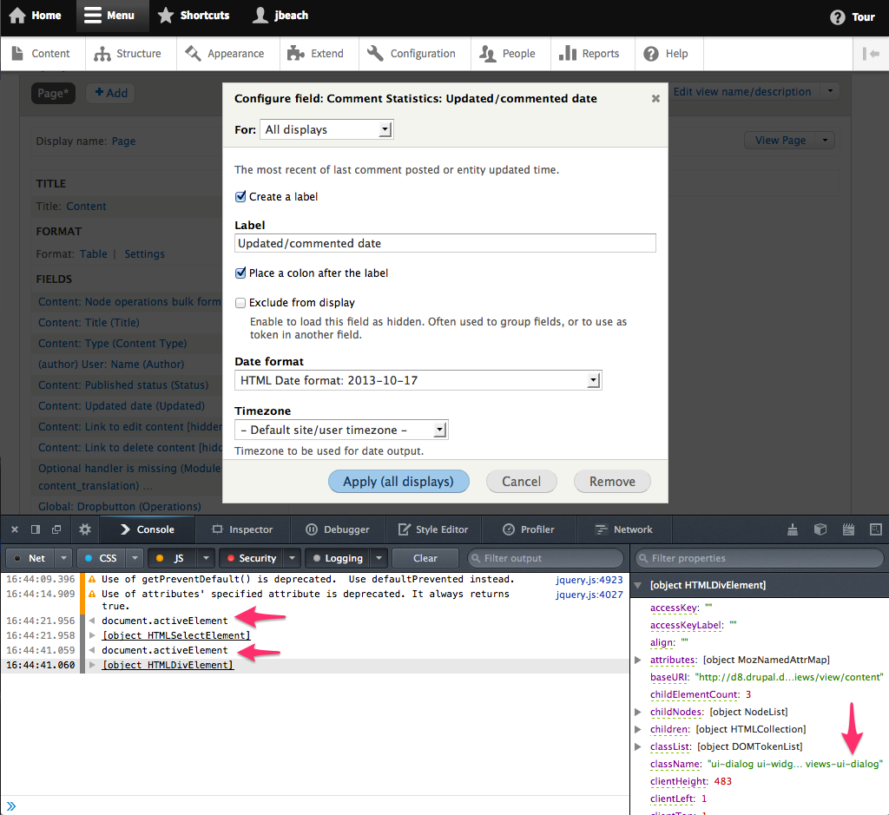The image size is (889, 815).
Task: Enable the 'Exclude from display' checkbox
Action: click(x=240, y=303)
